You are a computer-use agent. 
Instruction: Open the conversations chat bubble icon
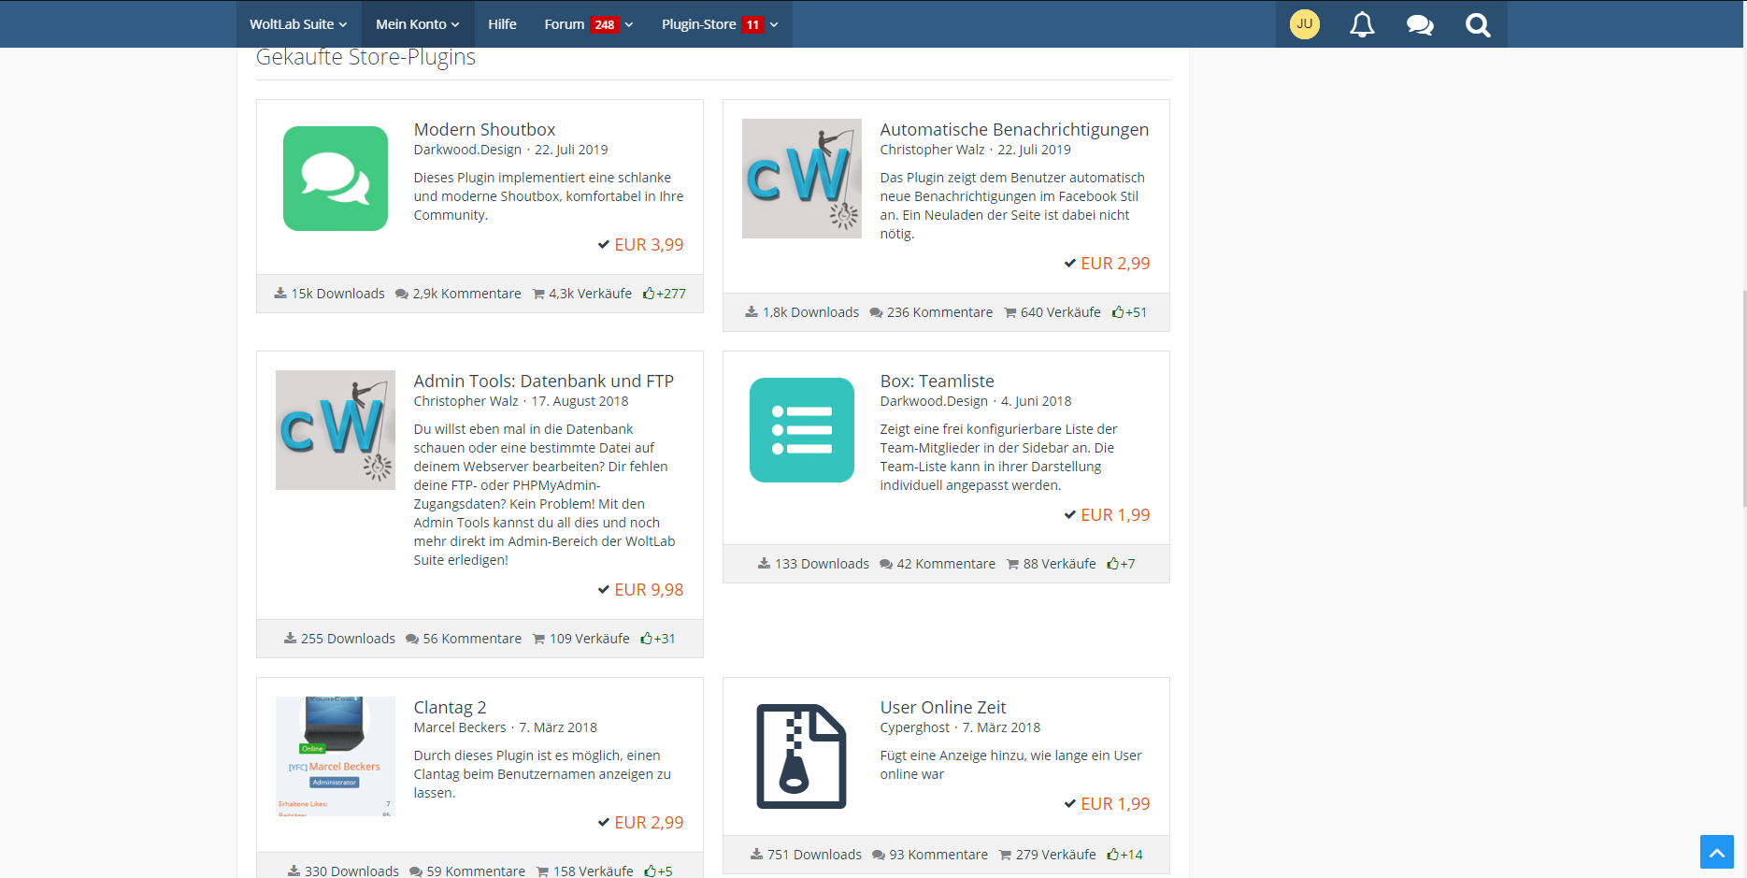pos(1420,24)
